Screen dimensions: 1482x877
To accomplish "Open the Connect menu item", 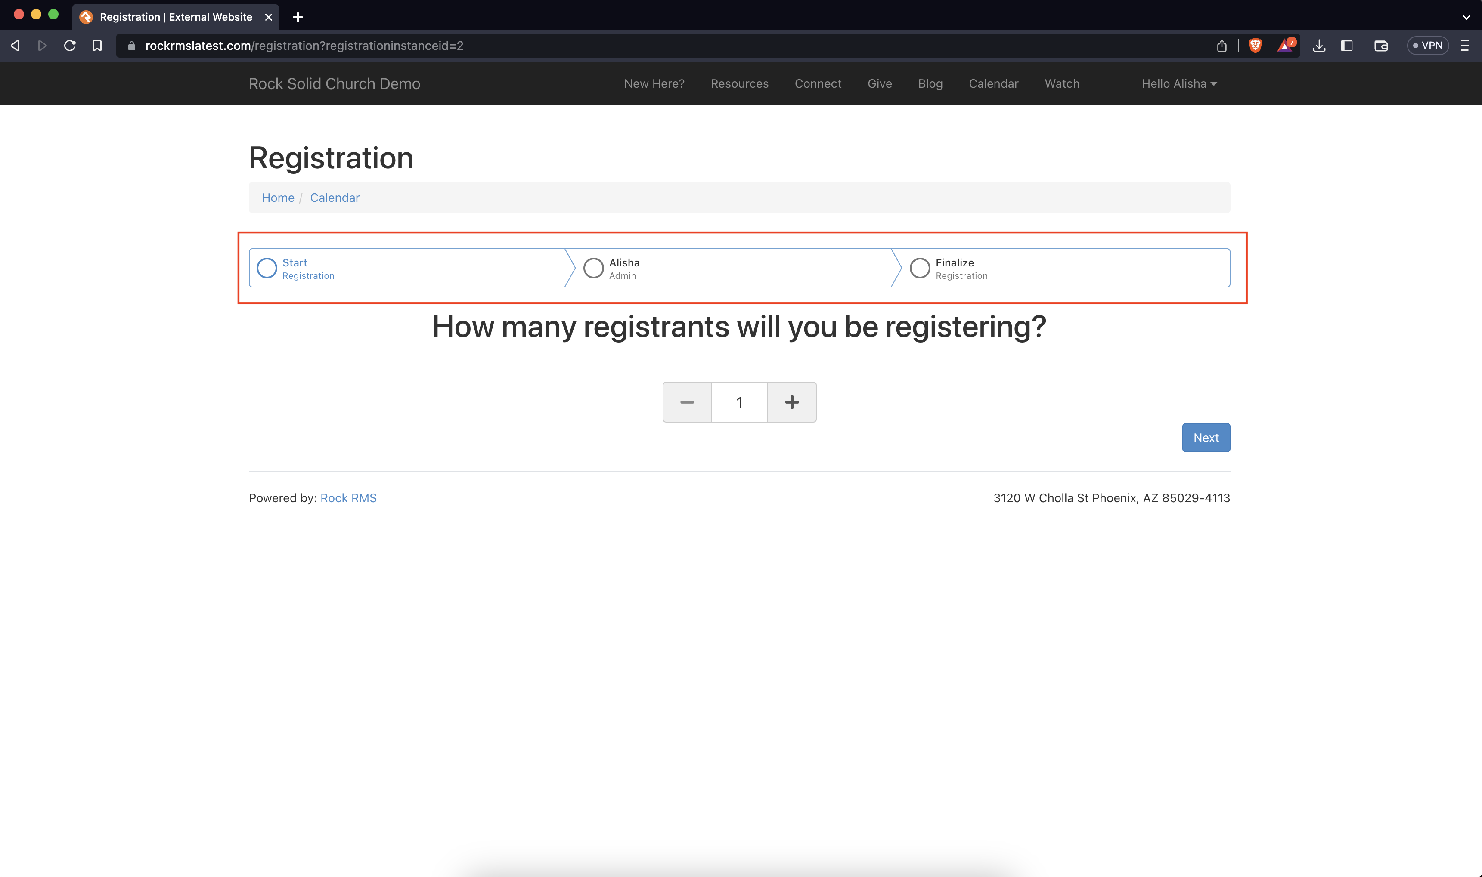I will click(818, 84).
